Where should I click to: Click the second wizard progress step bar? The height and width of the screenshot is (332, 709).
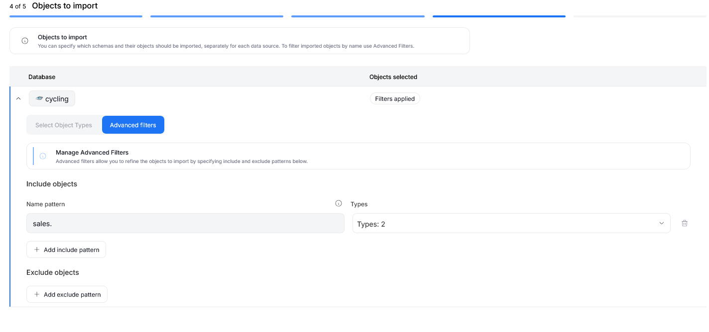[x=217, y=16]
